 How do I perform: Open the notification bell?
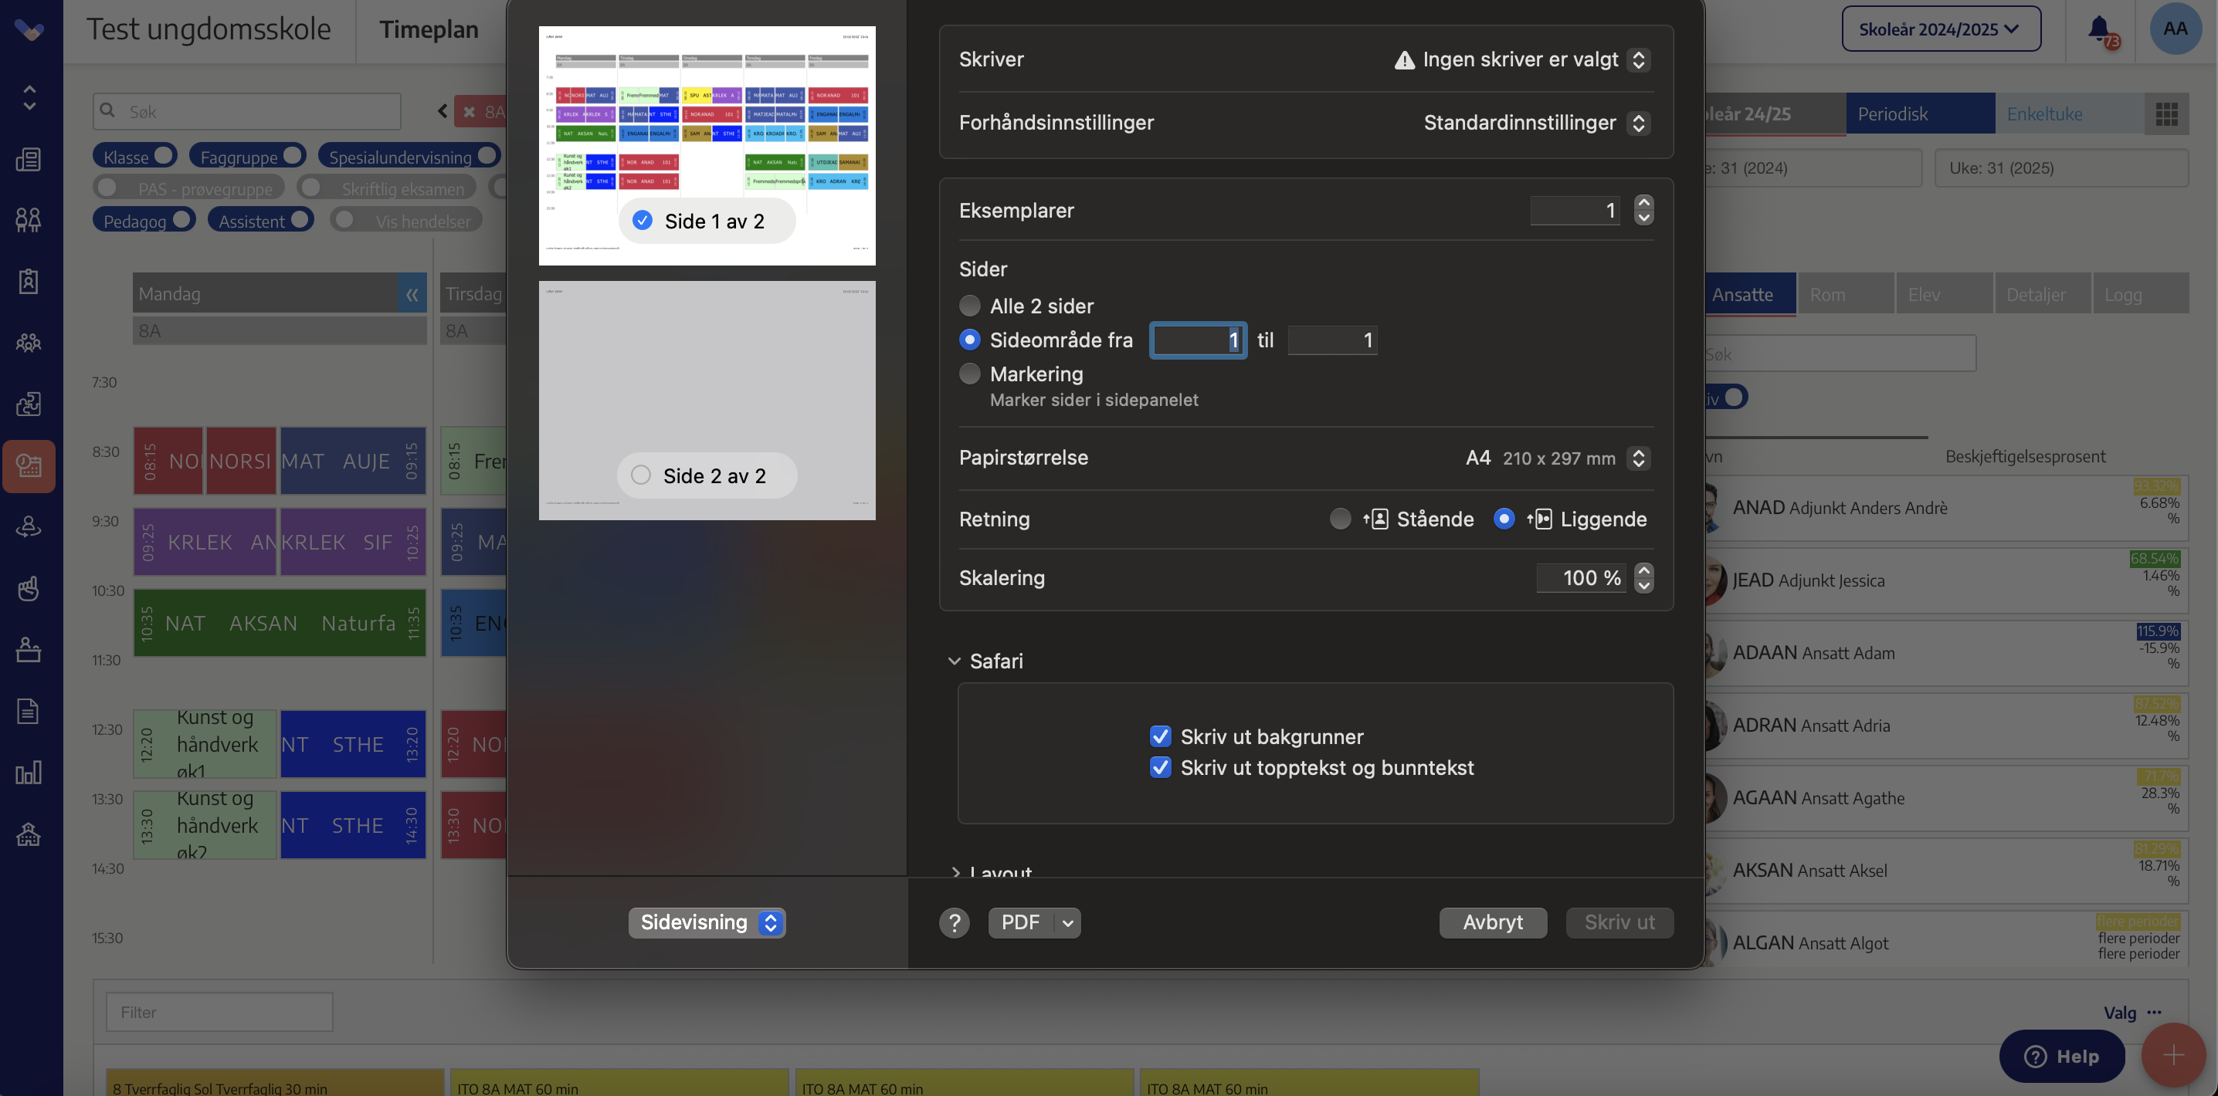[x=2100, y=29]
